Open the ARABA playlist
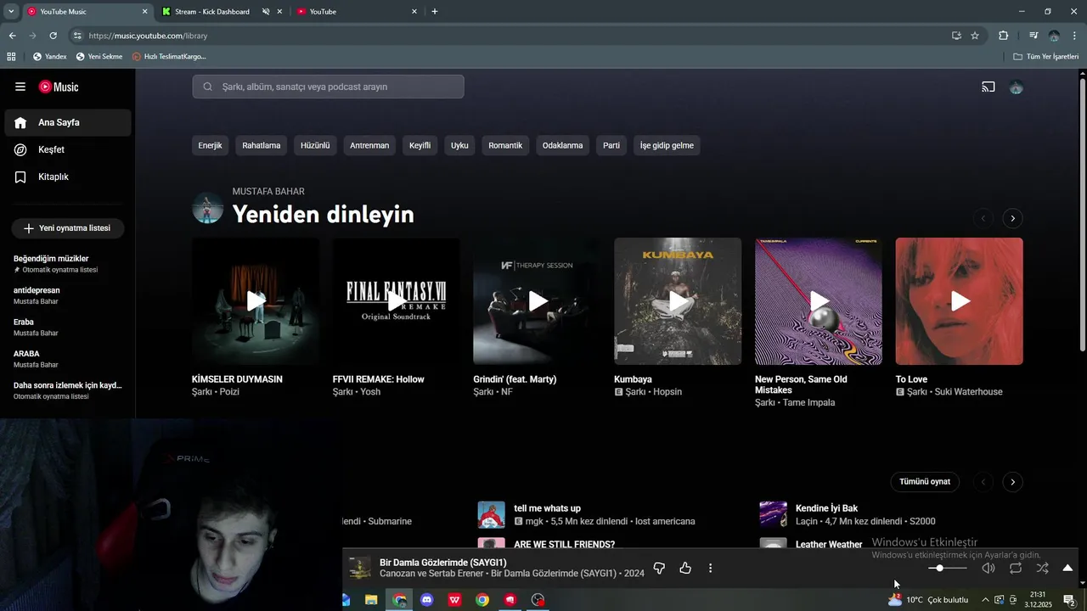This screenshot has height=611, width=1087. (68, 359)
